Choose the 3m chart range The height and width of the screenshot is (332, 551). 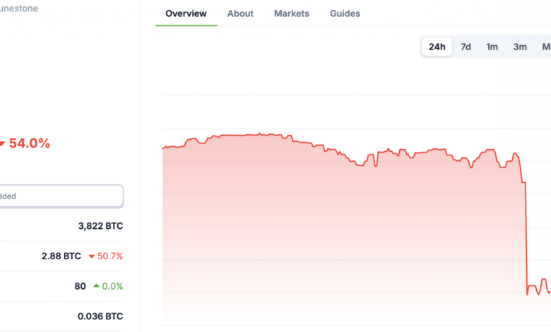click(520, 47)
